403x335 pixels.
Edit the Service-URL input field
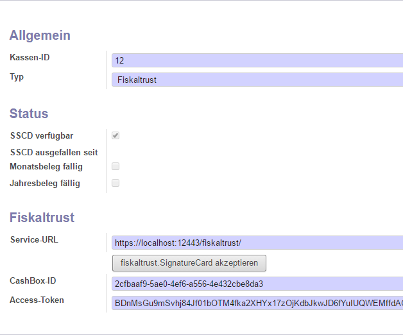pos(257,243)
